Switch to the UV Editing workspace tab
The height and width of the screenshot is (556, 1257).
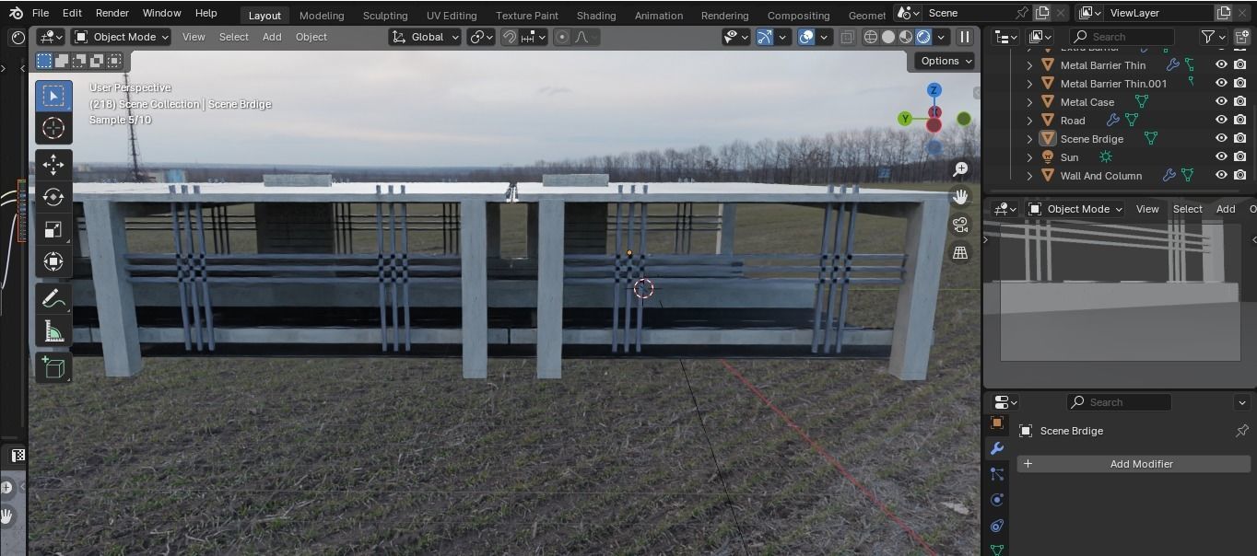click(x=452, y=16)
